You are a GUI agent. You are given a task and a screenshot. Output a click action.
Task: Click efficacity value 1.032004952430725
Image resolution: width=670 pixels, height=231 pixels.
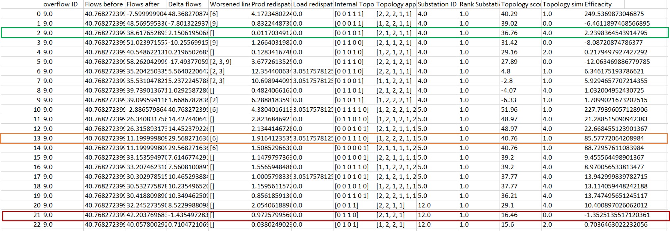click(614, 90)
